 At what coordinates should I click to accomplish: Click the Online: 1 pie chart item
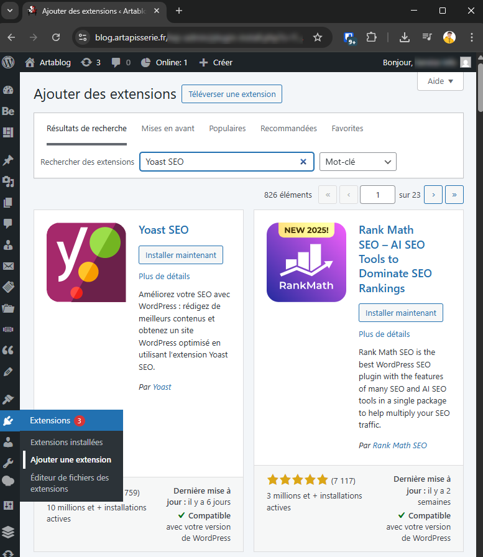click(164, 63)
